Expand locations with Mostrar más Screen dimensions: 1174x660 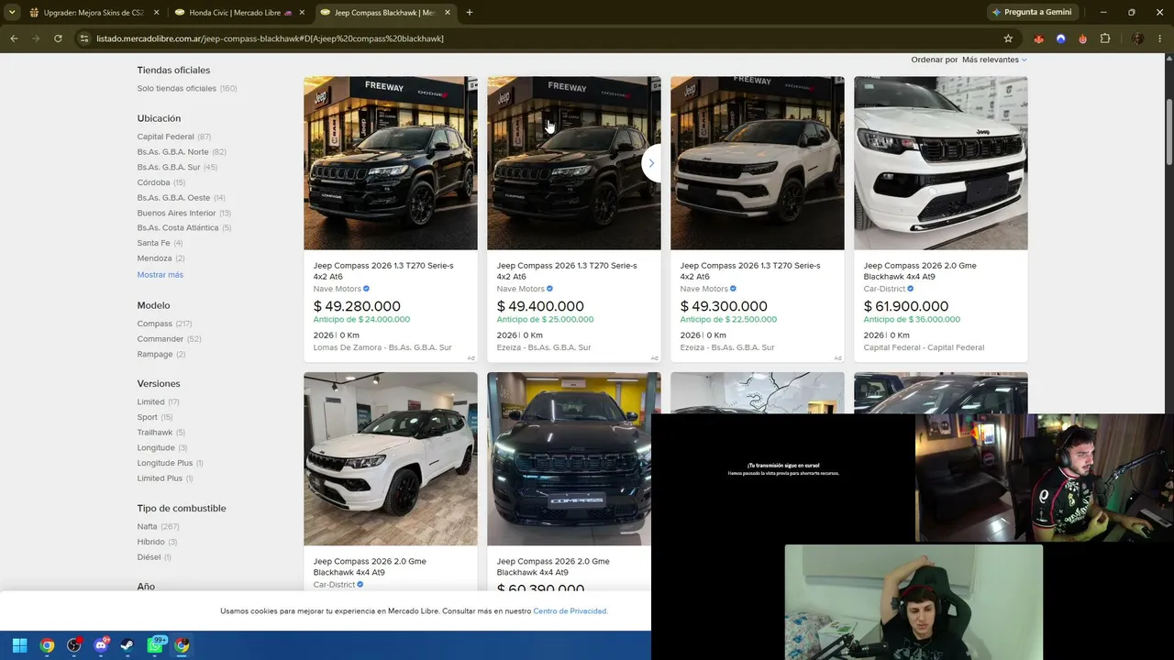[161, 275]
